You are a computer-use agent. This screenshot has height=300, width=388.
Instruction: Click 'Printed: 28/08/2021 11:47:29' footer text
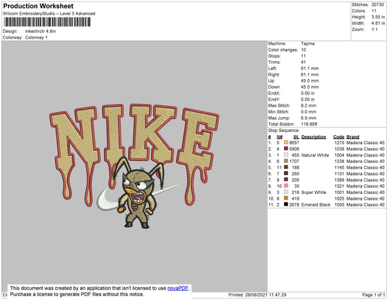257,295
